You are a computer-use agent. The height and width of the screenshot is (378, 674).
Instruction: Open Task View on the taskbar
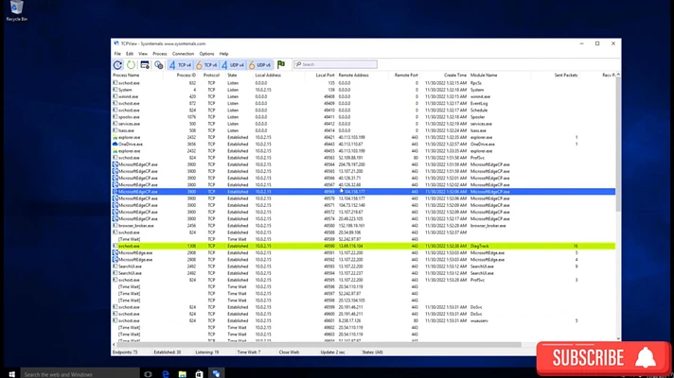point(148,374)
